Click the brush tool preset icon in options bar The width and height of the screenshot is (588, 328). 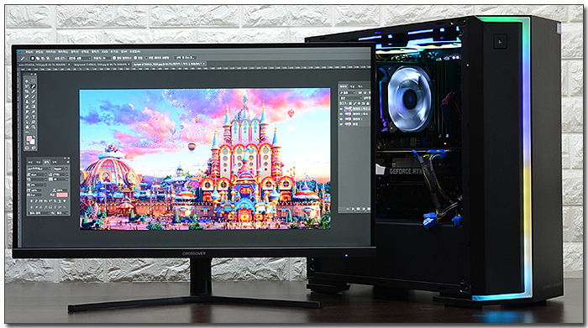(23, 59)
